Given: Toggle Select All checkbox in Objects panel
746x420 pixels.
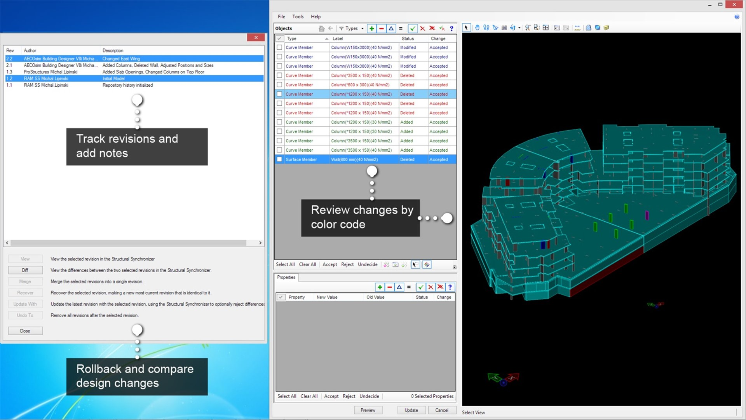Looking at the screenshot, I should pyautogui.click(x=280, y=38).
